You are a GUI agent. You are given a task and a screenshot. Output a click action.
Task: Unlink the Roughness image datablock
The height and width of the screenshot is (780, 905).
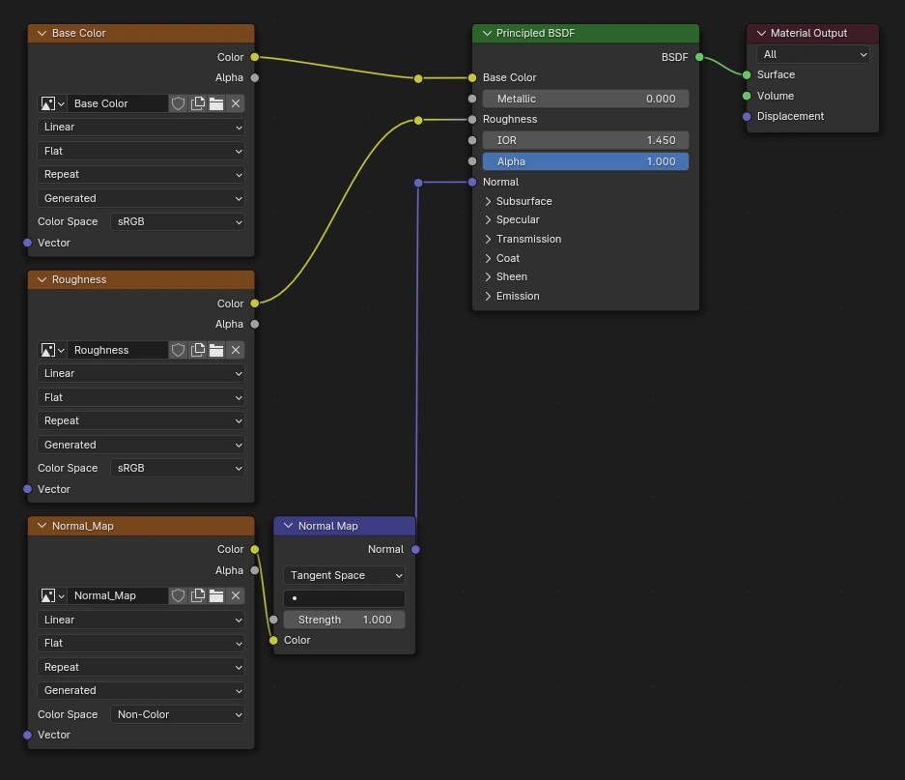point(236,350)
